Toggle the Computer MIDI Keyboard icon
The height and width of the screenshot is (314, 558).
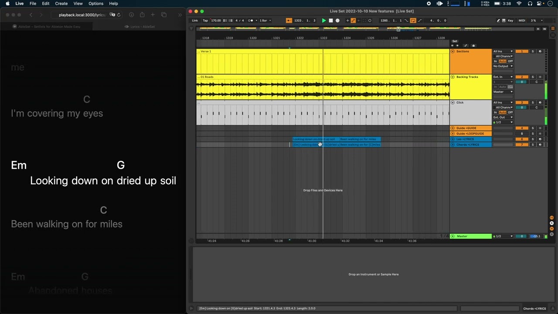pyautogui.click(x=504, y=20)
